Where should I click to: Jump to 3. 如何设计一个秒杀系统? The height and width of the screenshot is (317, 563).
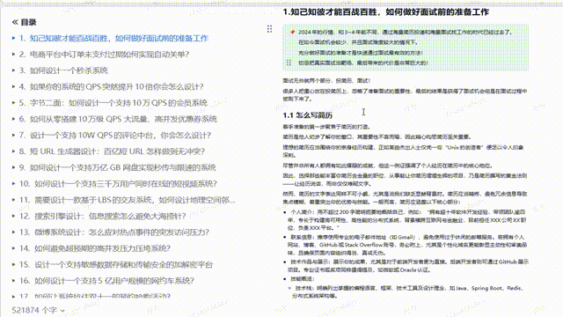[63, 70]
